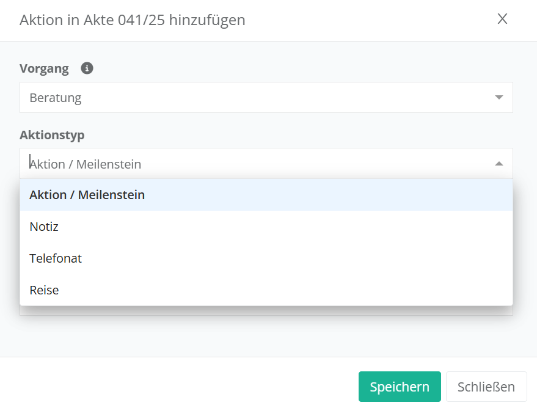Viewport: 537px width, 408px height.
Task: Click the Aktion / Meilenstein placeholder text
Action: point(86,164)
